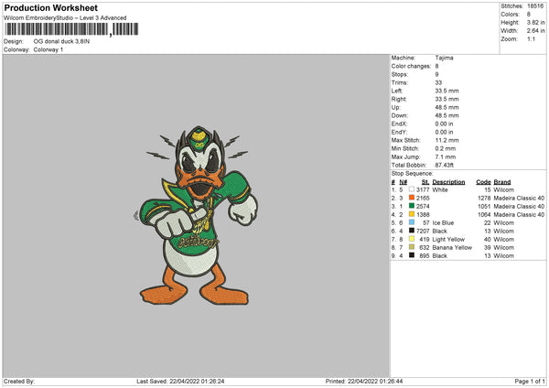
Task: Click the orange color swatch for code 1278
Action: pyautogui.click(x=412, y=198)
